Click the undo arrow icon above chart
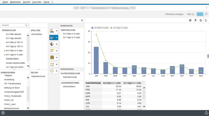The image size is (209, 116). [201, 20]
